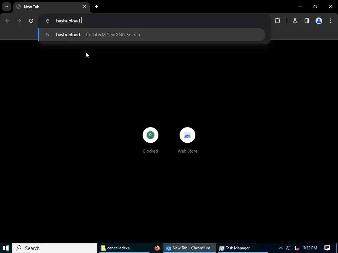This screenshot has width=338, height=253.
Task: Open the Windows Start menu
Action: tap(6, 248)
